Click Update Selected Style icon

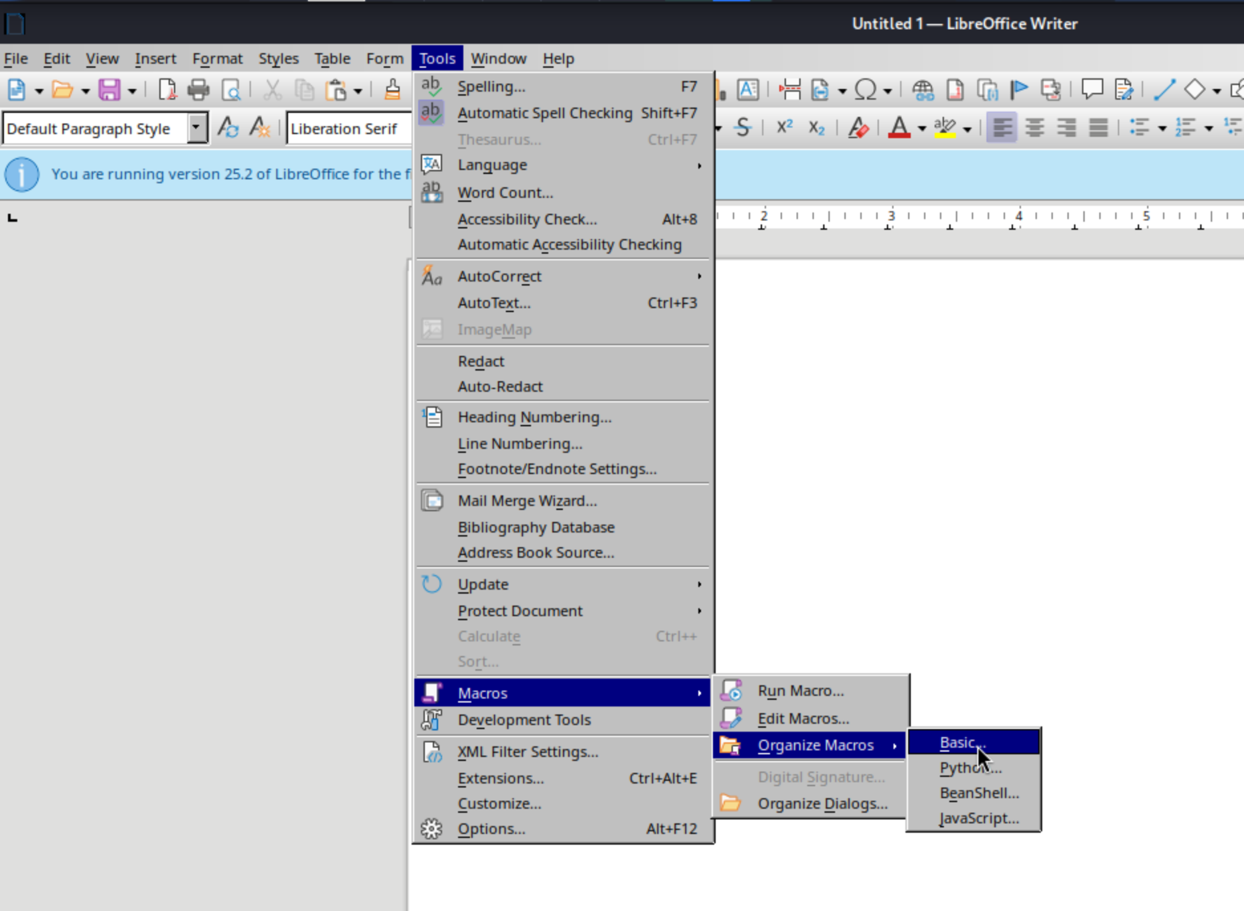coord(228,127)
